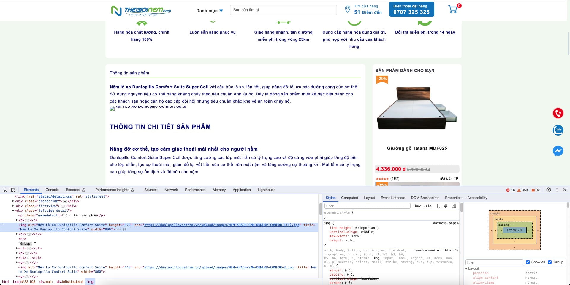Viewport: 570px width, 285px height.
Task: Switch to the Sources tab
Action: tap(151, 190)
